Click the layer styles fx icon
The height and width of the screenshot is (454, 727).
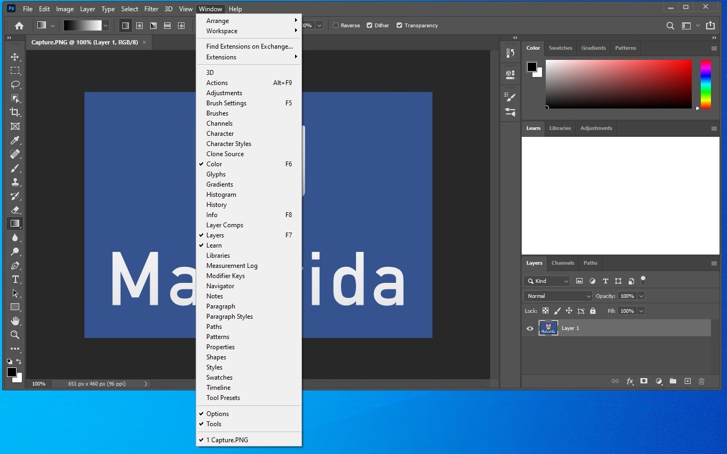click(630, 381)
